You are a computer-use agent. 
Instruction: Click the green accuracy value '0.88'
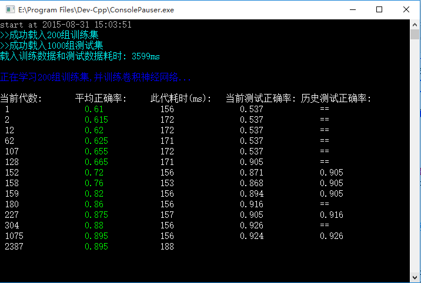click(94, 225)
